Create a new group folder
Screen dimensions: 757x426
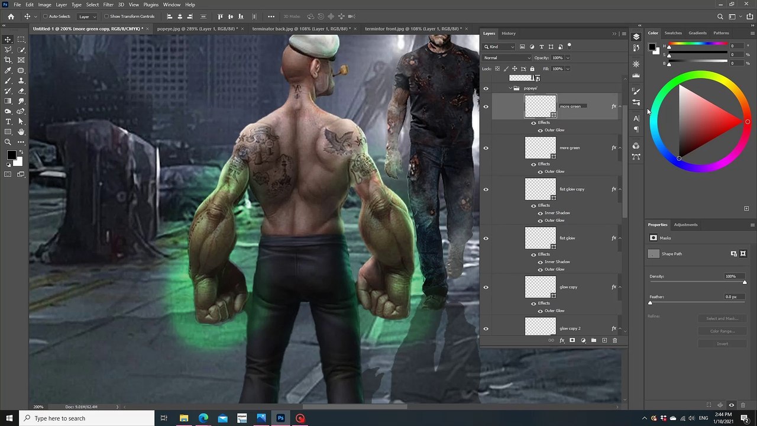point(594,340)
